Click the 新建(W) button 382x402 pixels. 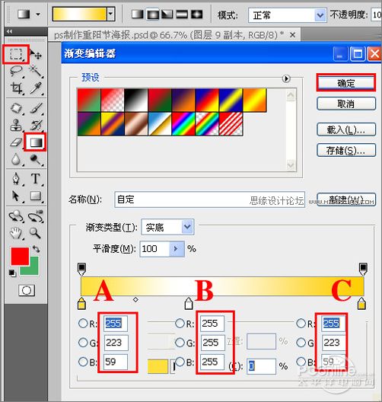[x=346, y=199]
